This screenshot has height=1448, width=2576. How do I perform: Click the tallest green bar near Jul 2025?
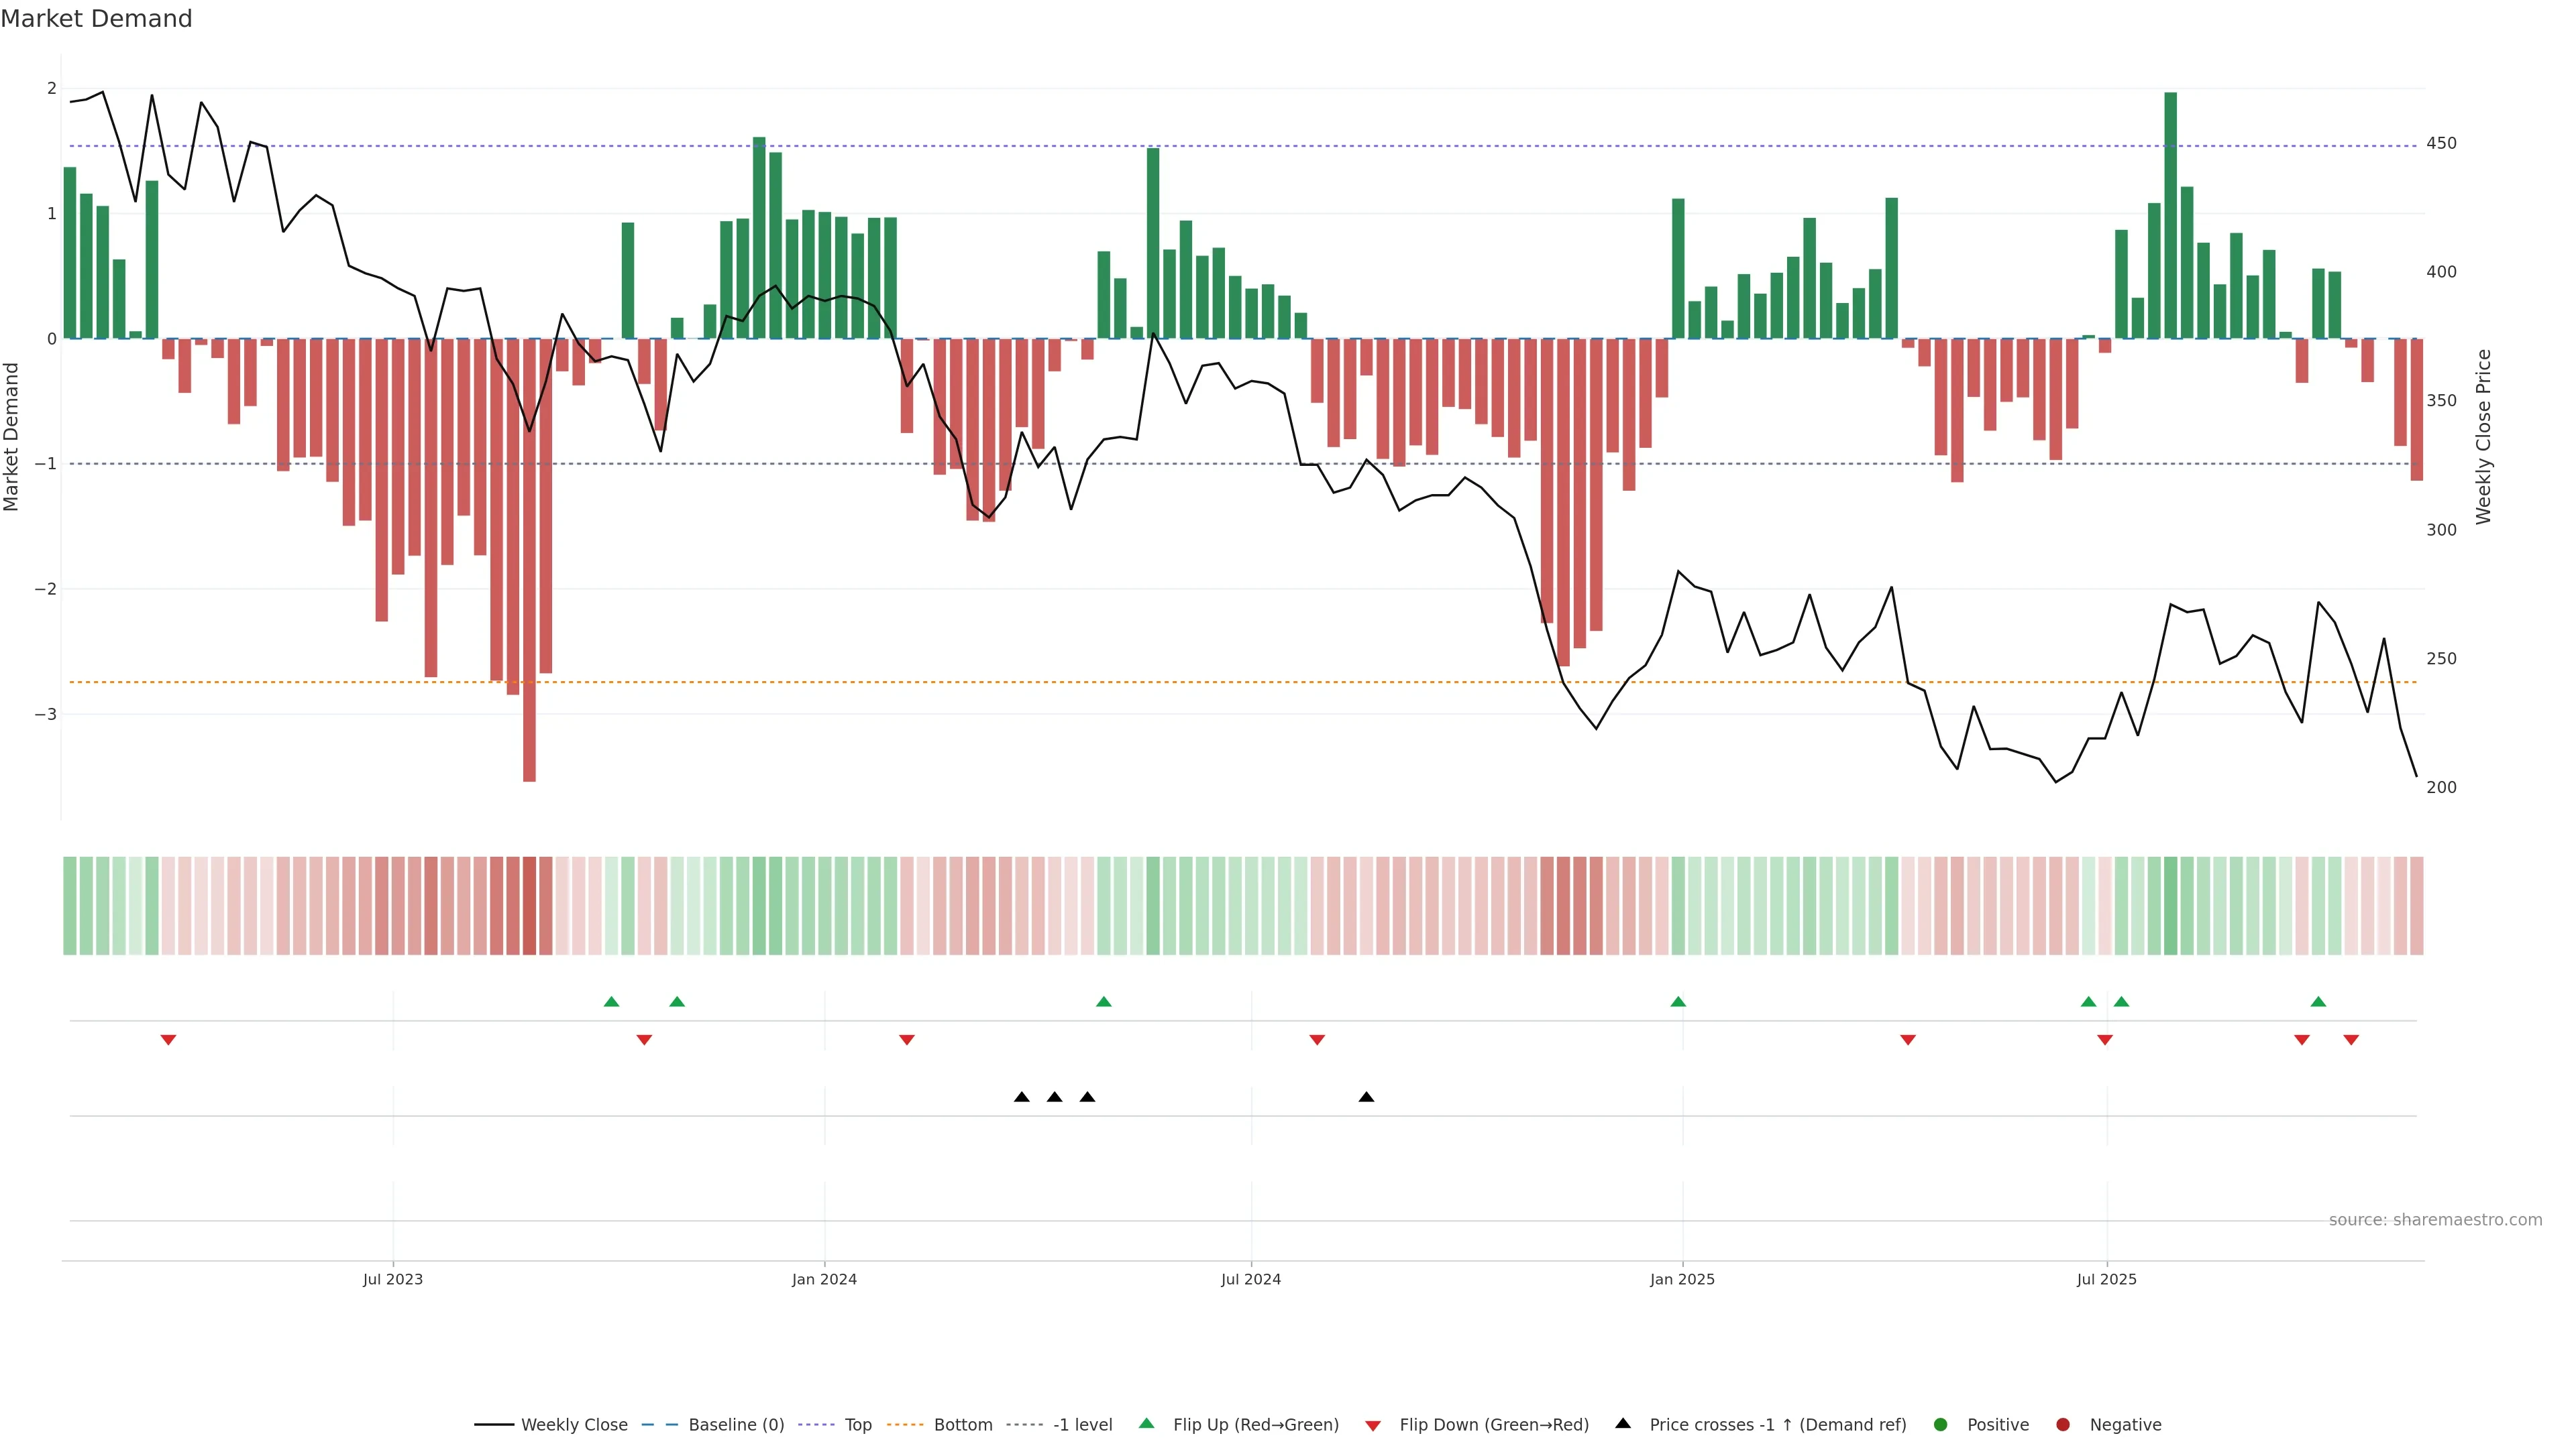[x=2170, y=215]
